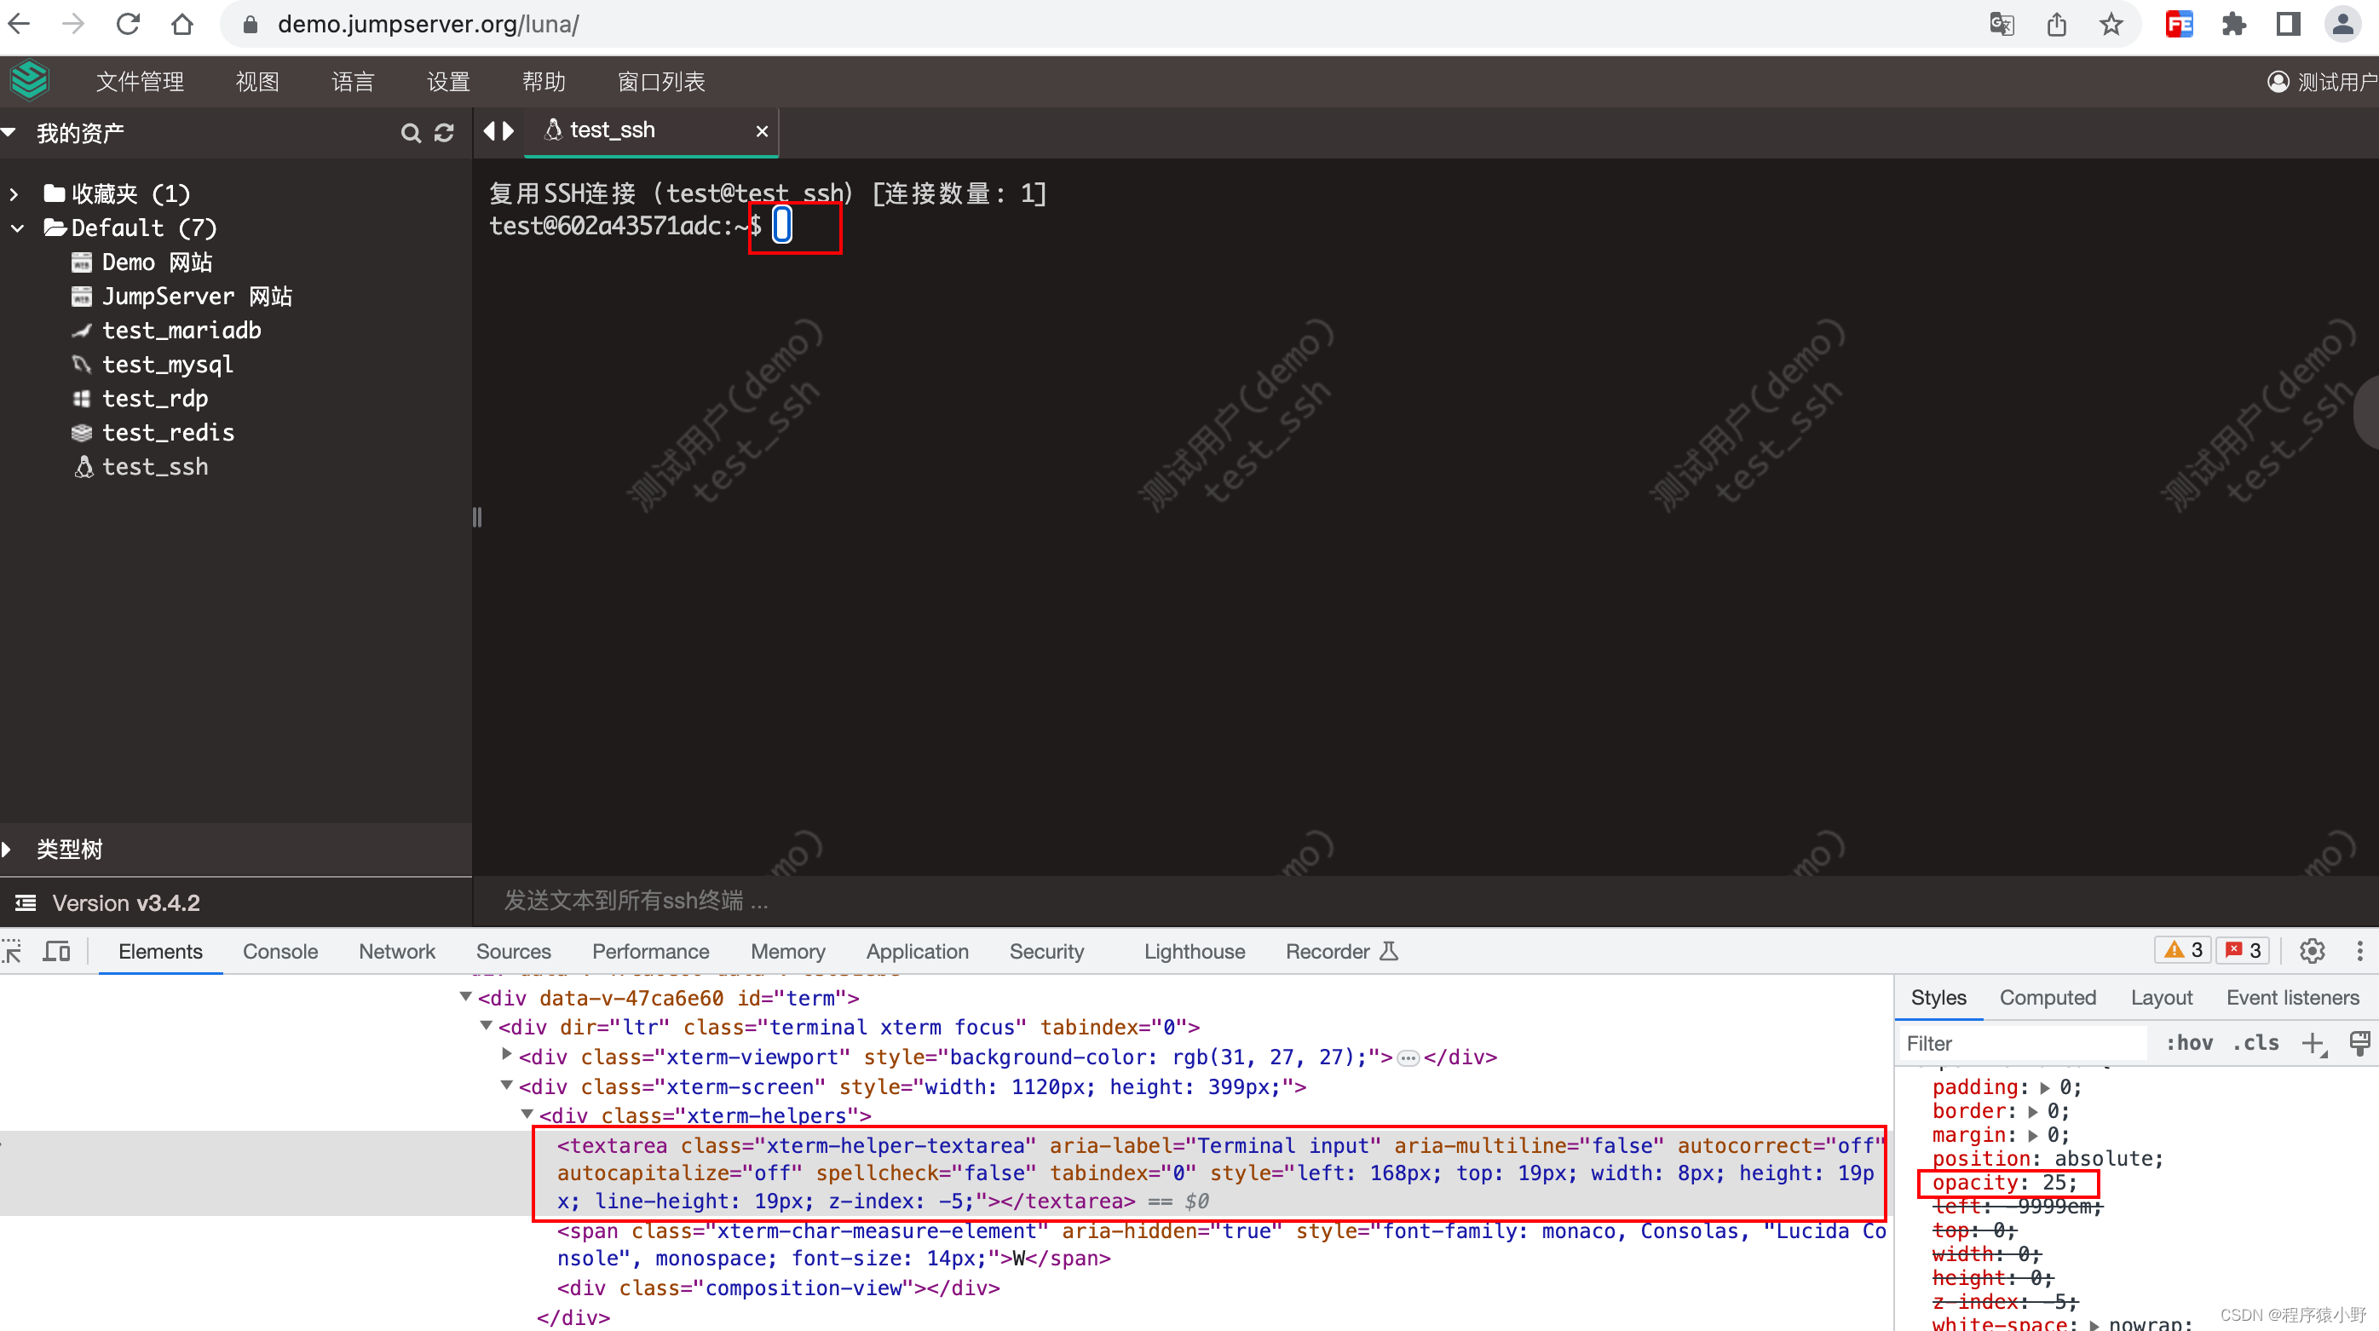Open the test_mysql asset

[167, 365]
